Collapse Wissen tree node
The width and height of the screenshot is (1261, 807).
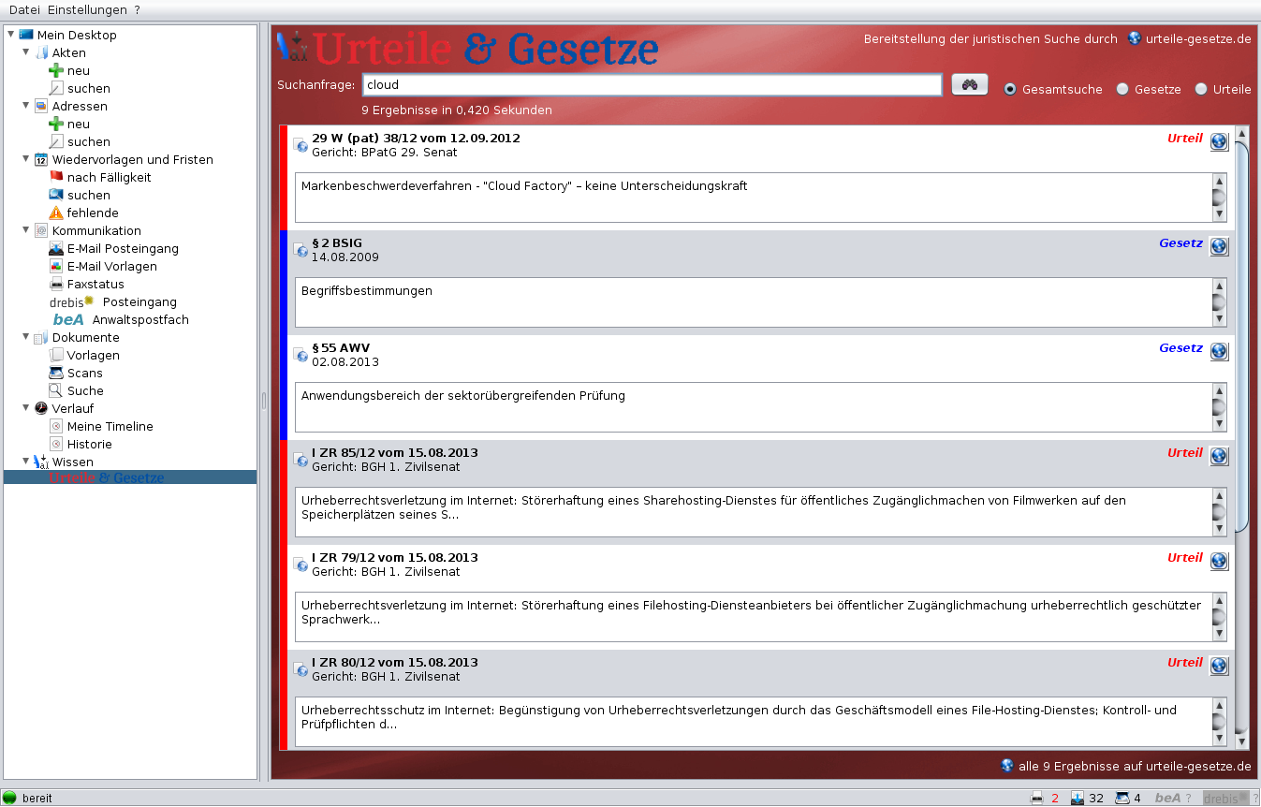tap(25, 462)
